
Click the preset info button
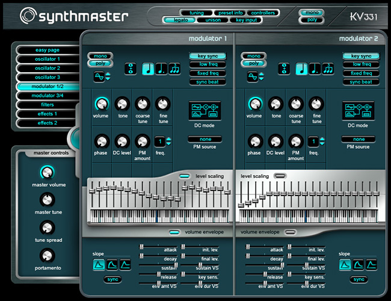pyautogui.click(x=230, y=13)
